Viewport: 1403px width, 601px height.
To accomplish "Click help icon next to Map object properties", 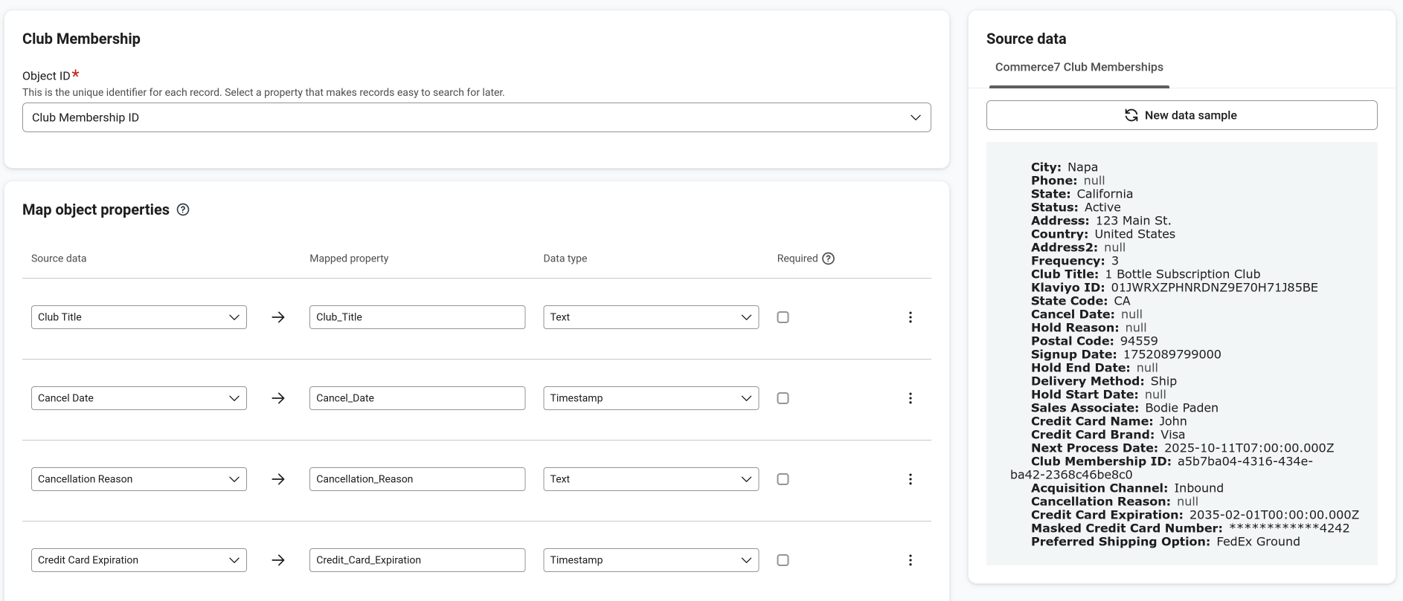I will click(183, 209).
